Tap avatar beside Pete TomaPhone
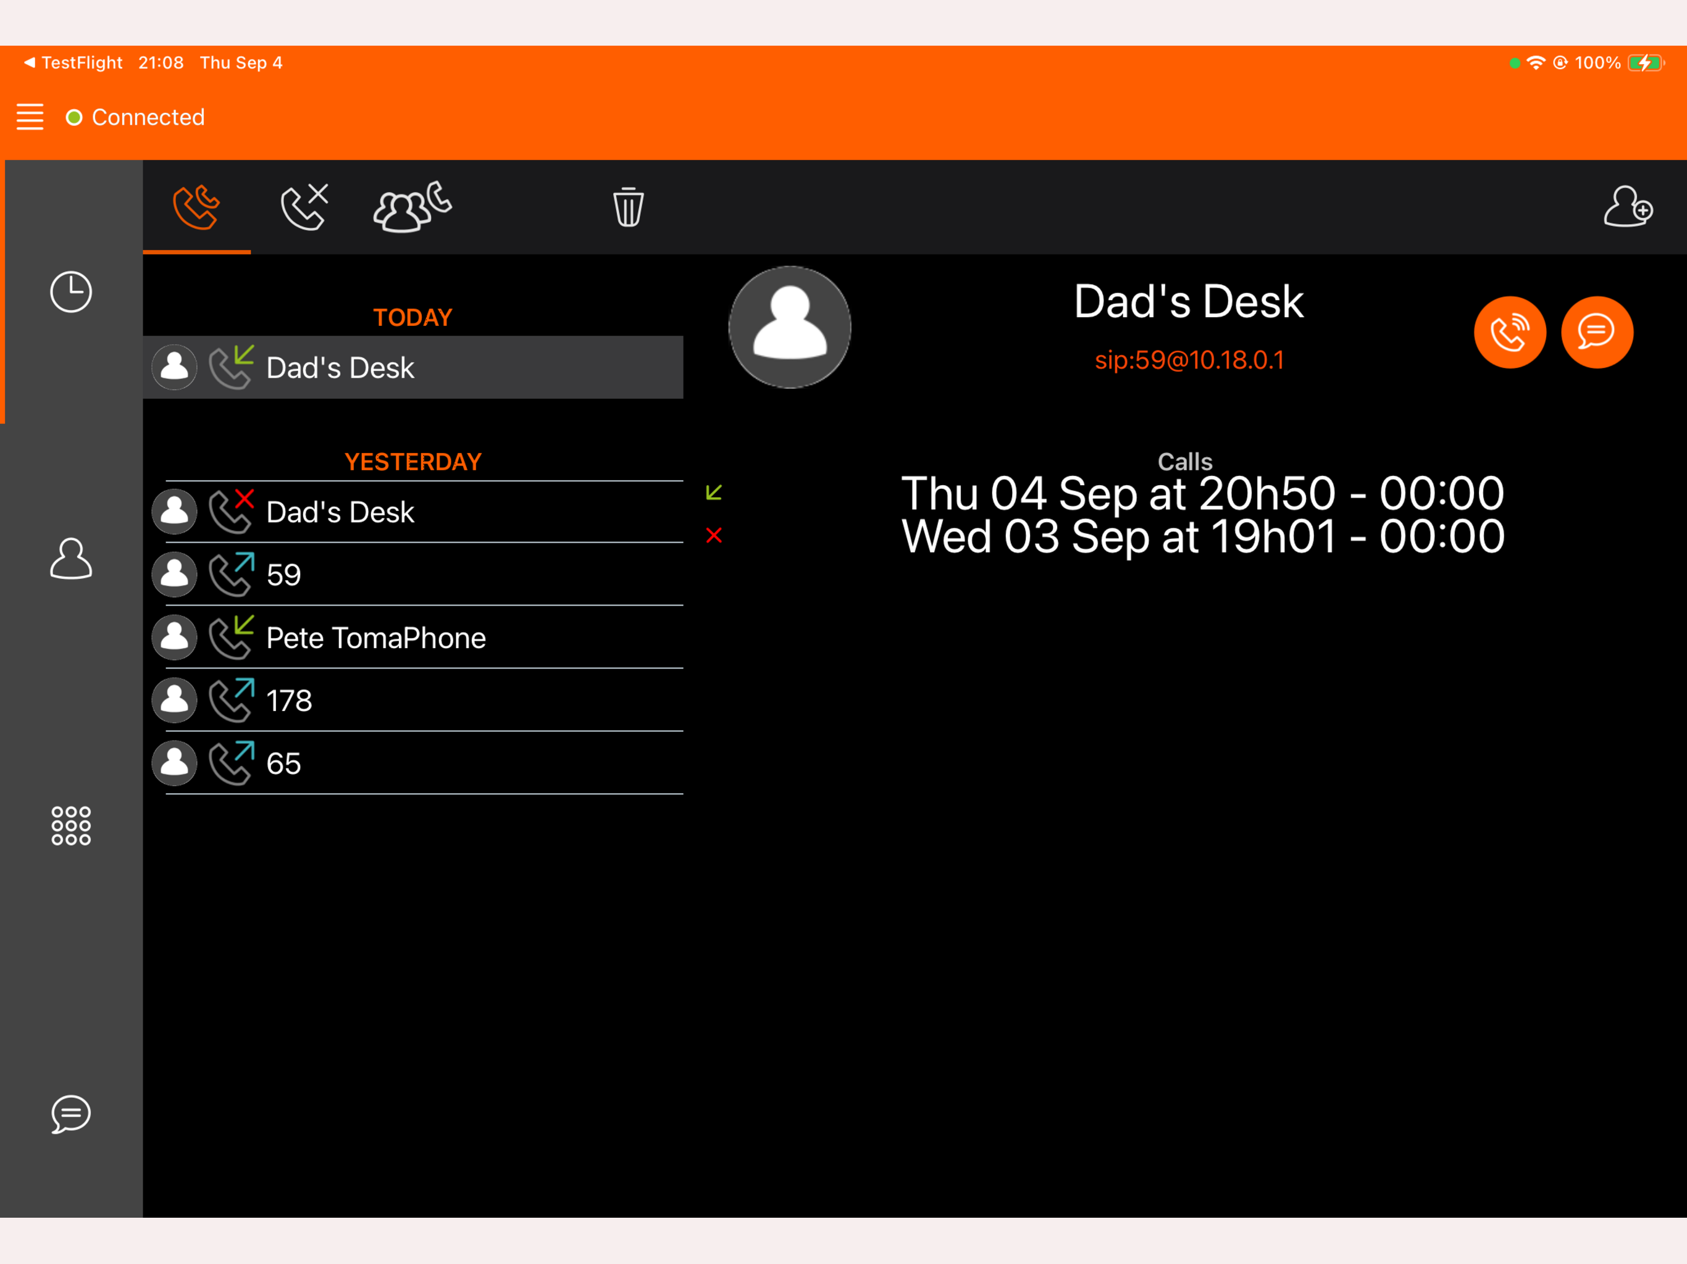The width and height of the screenshot is (1687, 1264). click(175, 638)
